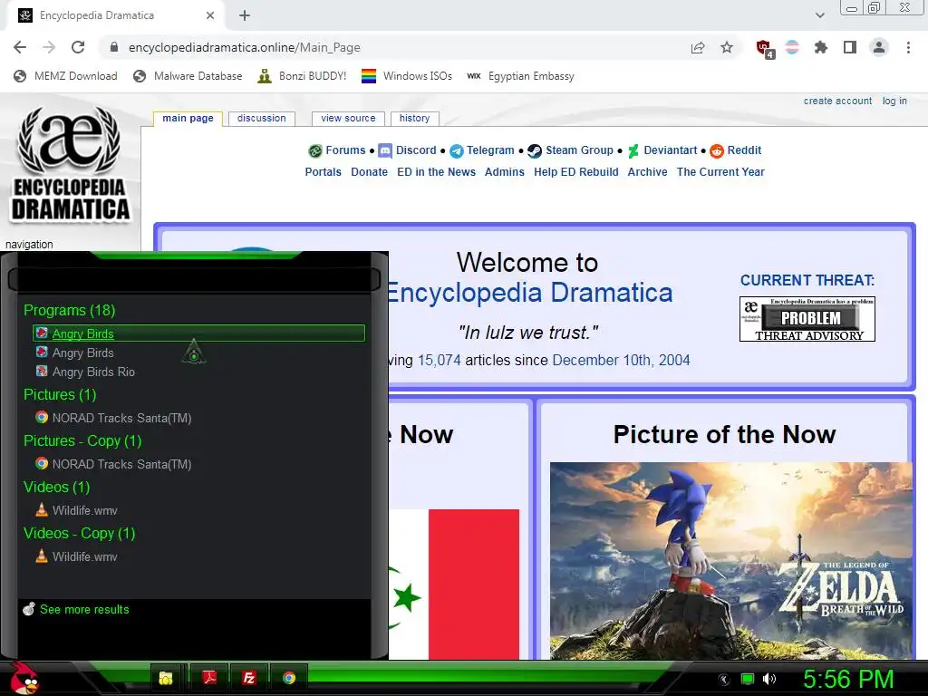Click the share page icon in address bar
Screen dimensions: 928x696
[698, 47]
